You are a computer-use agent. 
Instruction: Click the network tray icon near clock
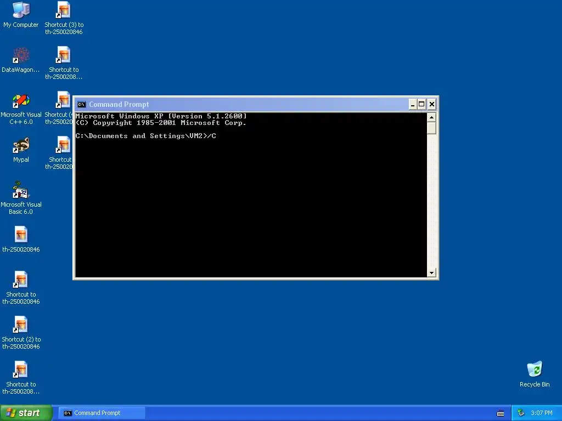point(521,413)
